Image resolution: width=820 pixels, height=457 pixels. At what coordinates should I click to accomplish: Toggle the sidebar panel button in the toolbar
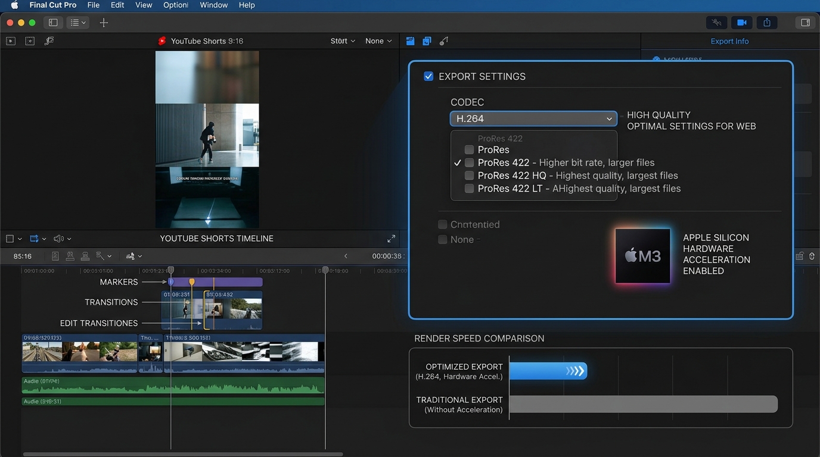pyautogui.click(x=53, y=23)
